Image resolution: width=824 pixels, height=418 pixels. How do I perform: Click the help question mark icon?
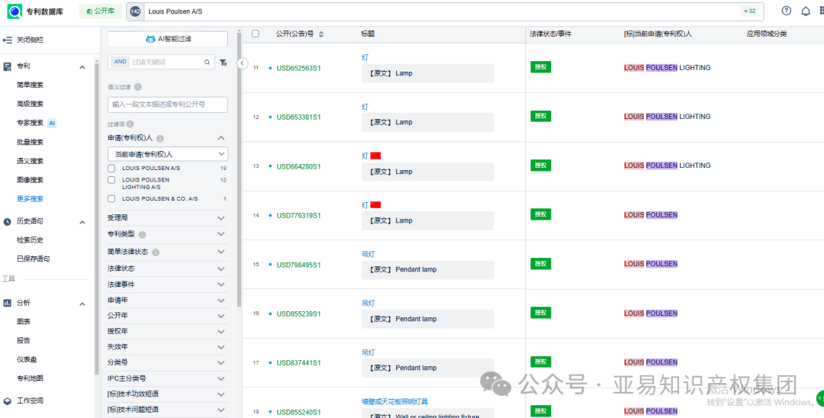(787, 11)
